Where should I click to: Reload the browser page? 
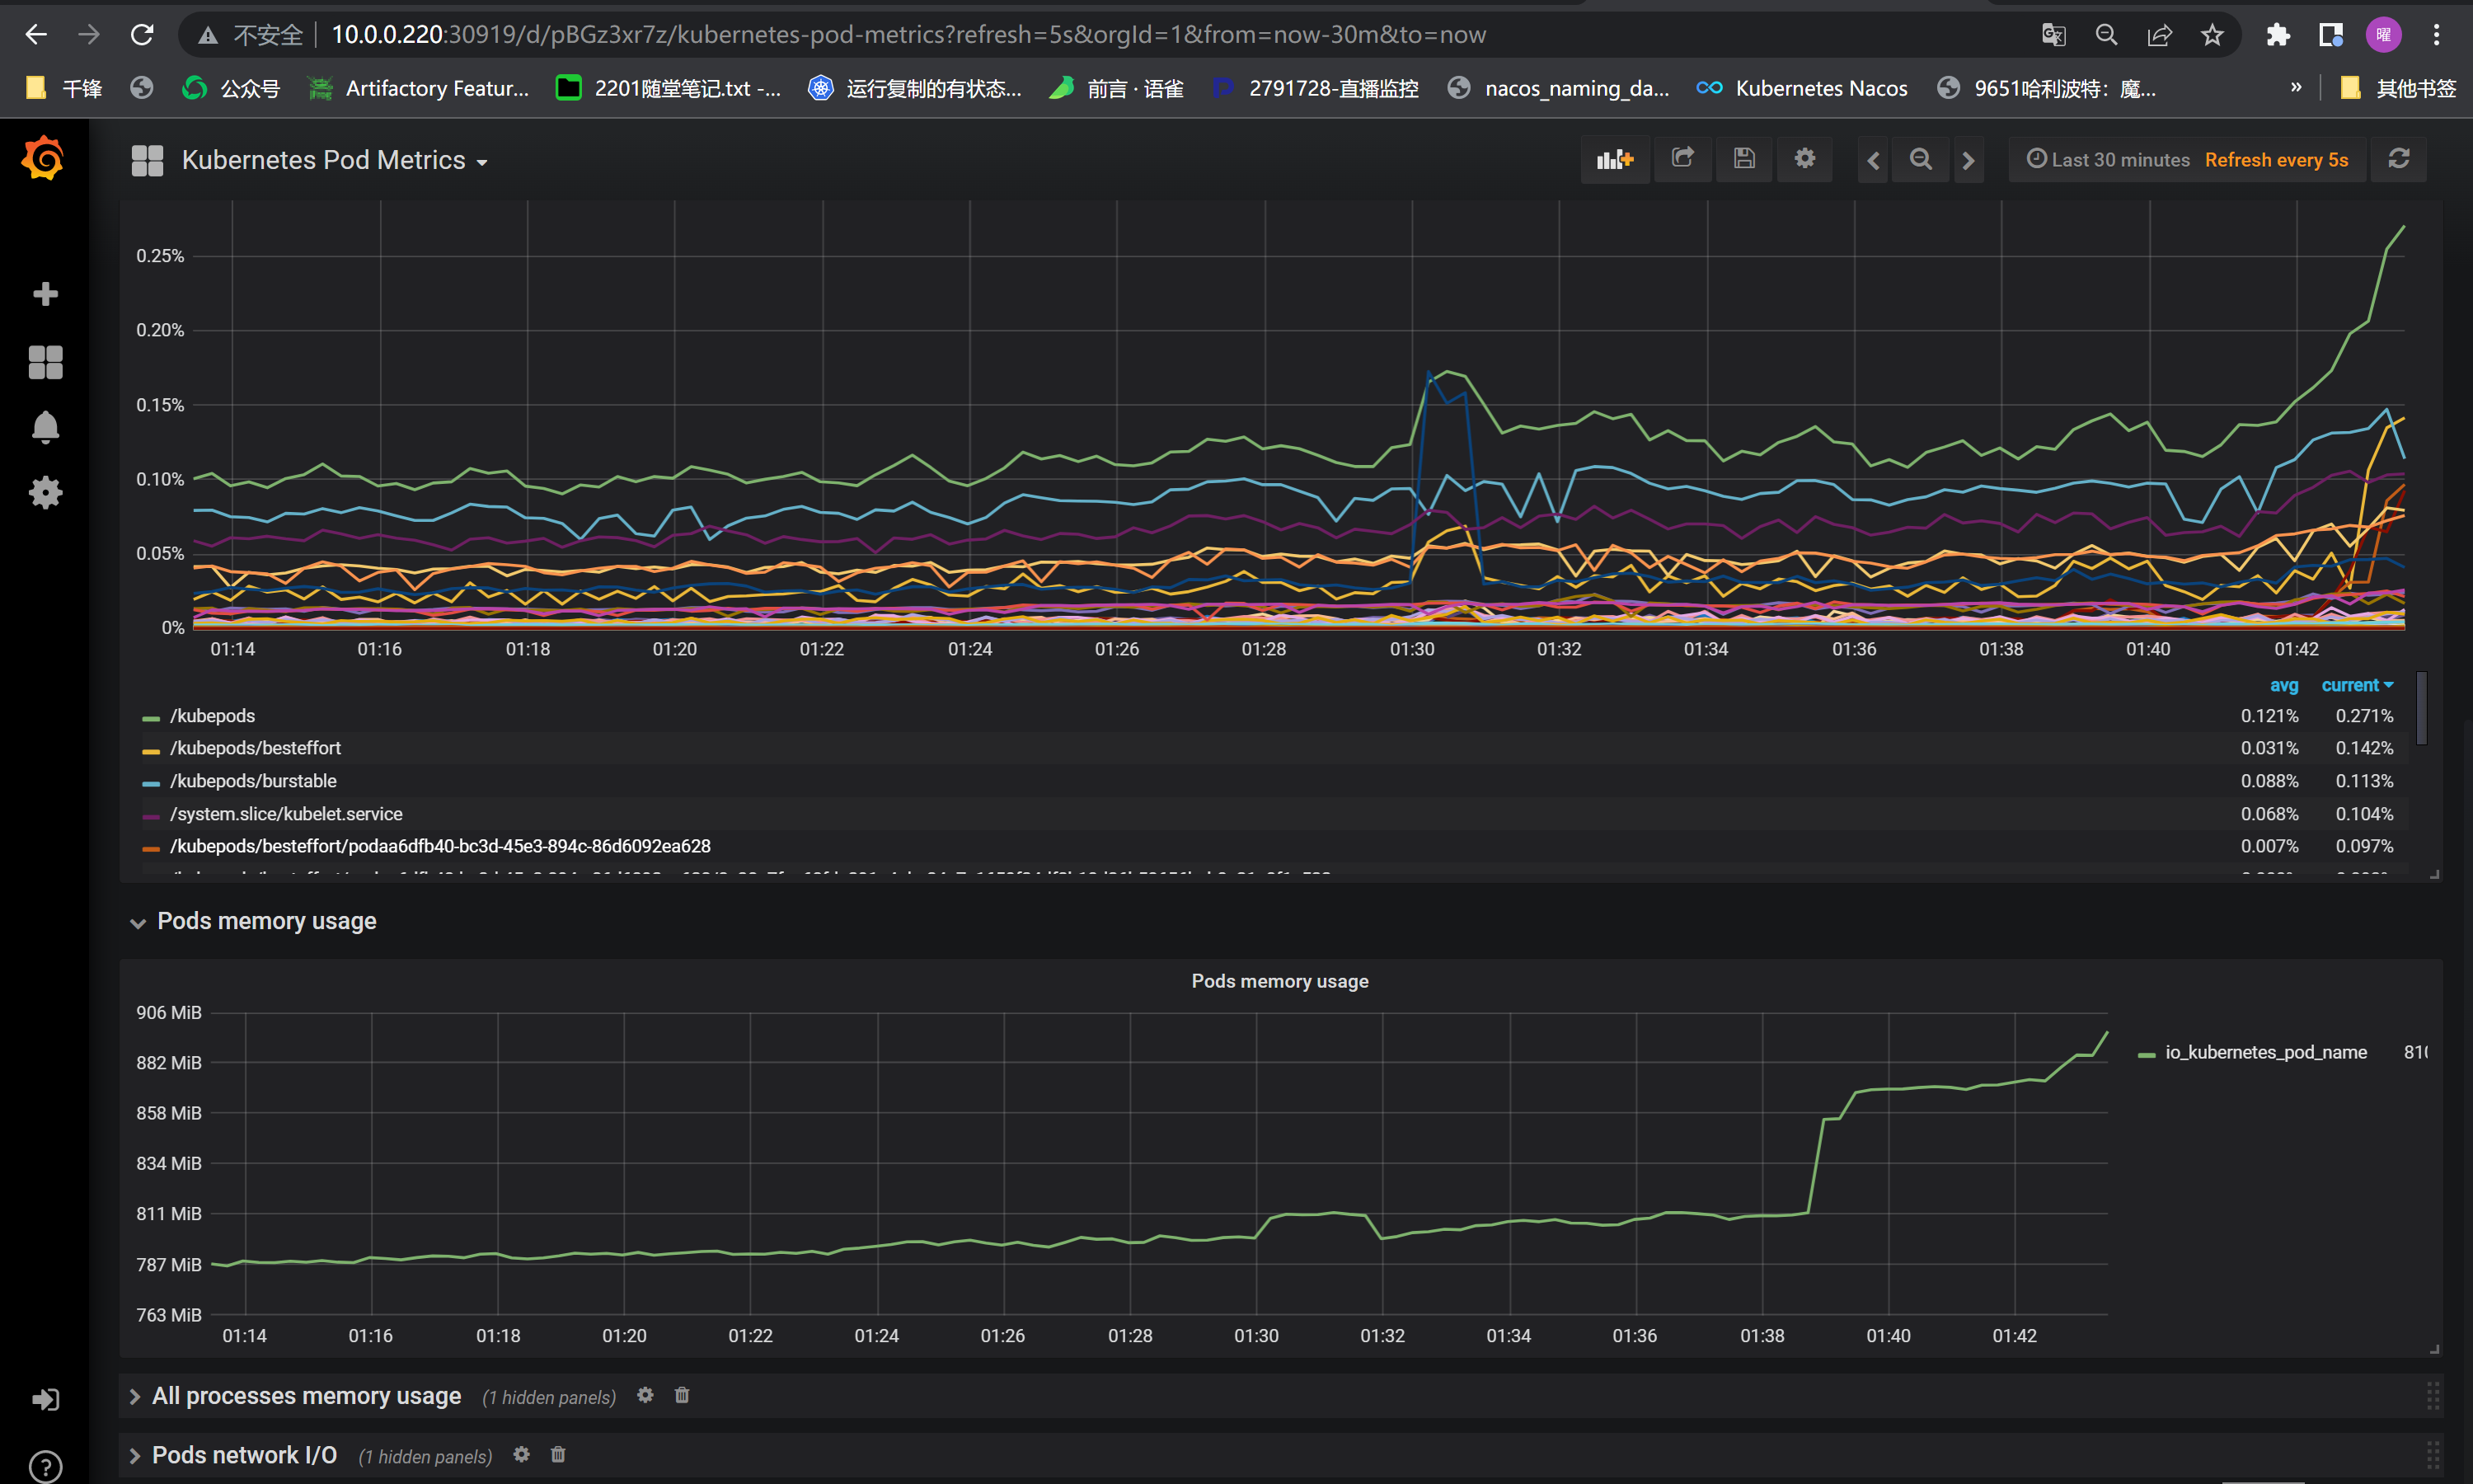click(x=142, y=35)
